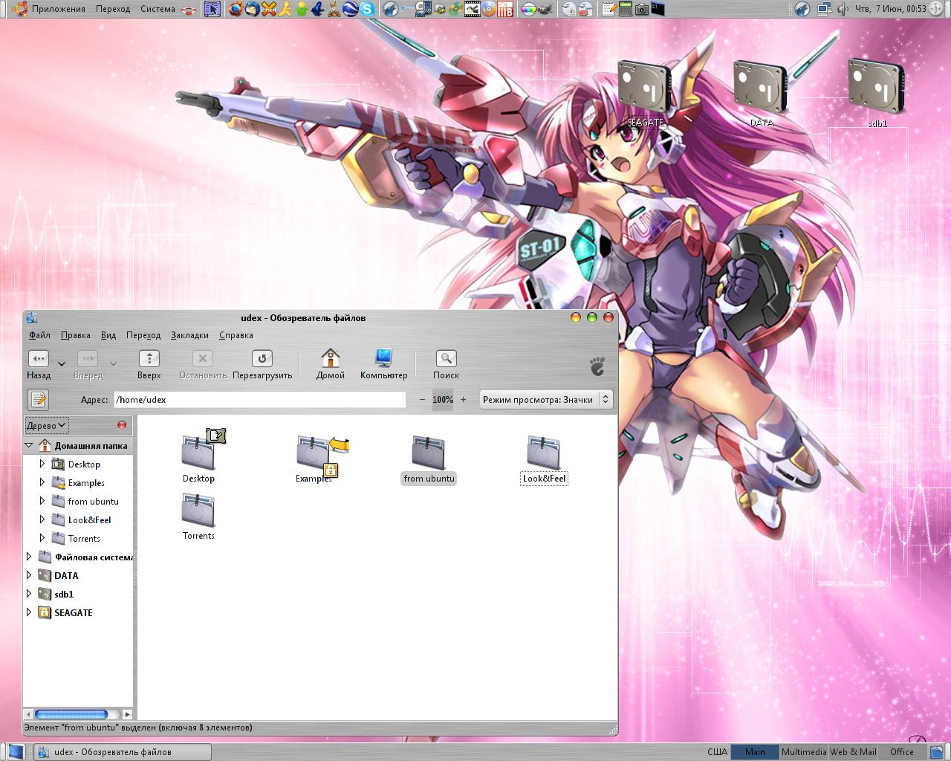Screen dimensions: 951x761
Task: Zoom in with the plus button
Action: tap(463, 400)
